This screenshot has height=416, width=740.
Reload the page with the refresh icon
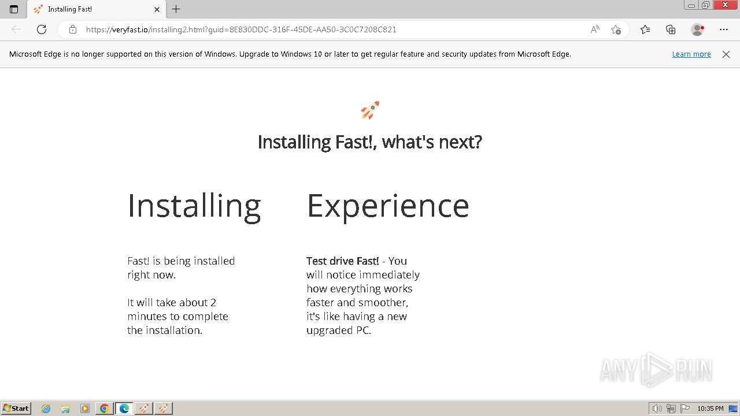point(42,29)
